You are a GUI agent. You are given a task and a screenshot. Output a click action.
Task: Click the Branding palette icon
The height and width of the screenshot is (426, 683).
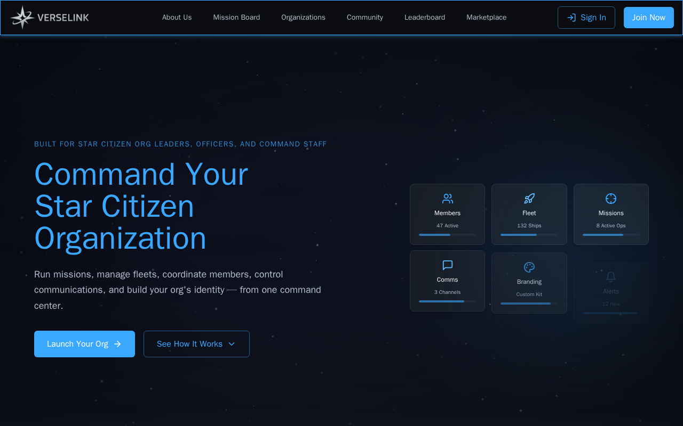(529, 267)
